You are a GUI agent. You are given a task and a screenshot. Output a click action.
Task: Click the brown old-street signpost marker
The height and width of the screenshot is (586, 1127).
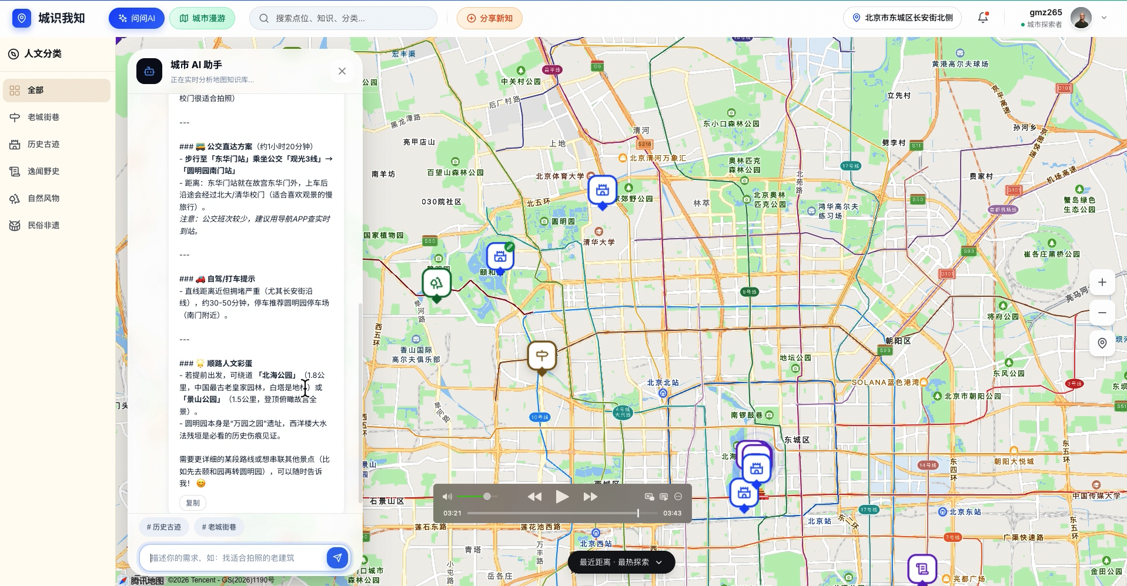tap(542, 356)
